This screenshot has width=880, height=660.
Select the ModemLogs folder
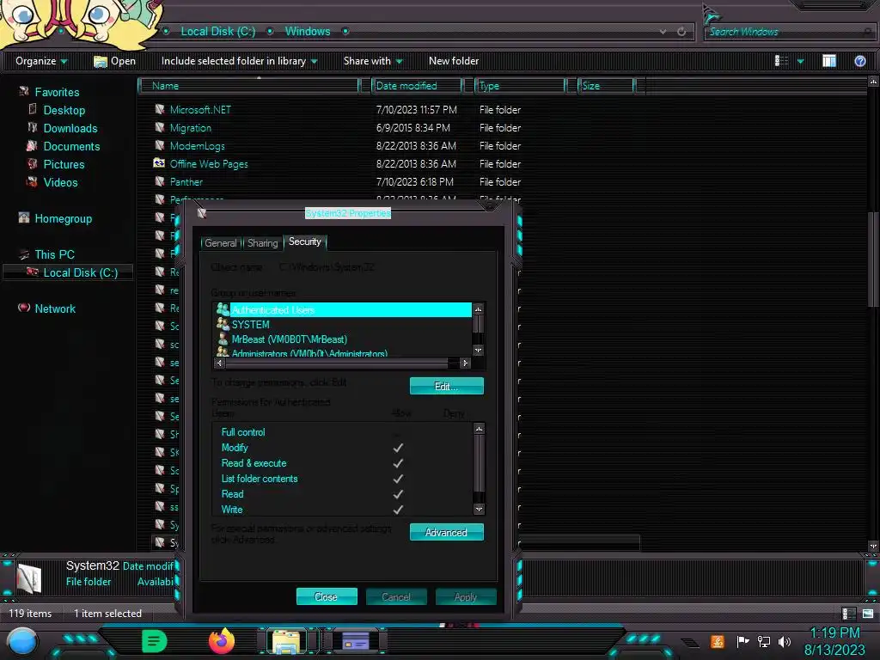pyautogui.click(x=197, y=146)
